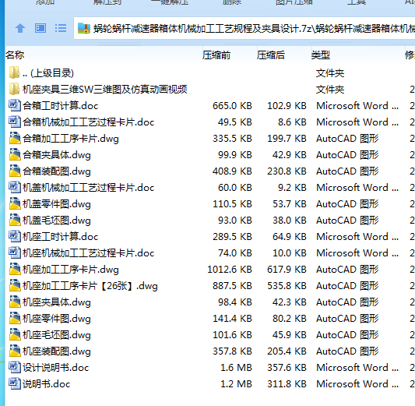Switch to large icon view mode
The width and height of the screenshot is (415, 406).
click(40, 28)
